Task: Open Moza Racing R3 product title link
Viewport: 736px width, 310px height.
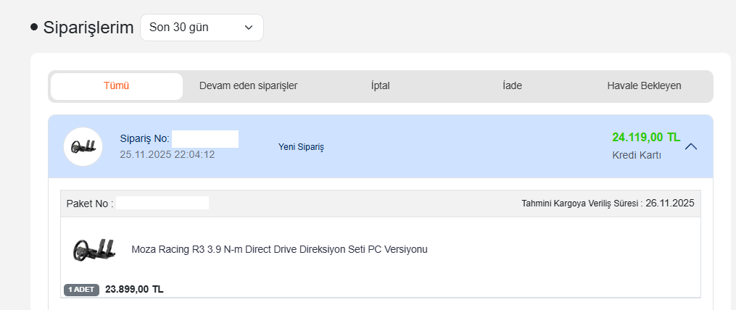Action: (279, 249)
